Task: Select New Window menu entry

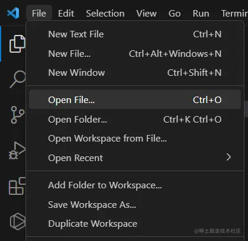Action: (x=135, y=73)
